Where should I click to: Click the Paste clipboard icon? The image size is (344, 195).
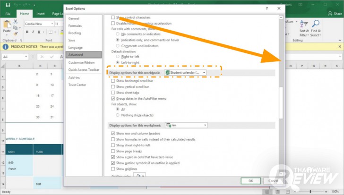(7, 24)
